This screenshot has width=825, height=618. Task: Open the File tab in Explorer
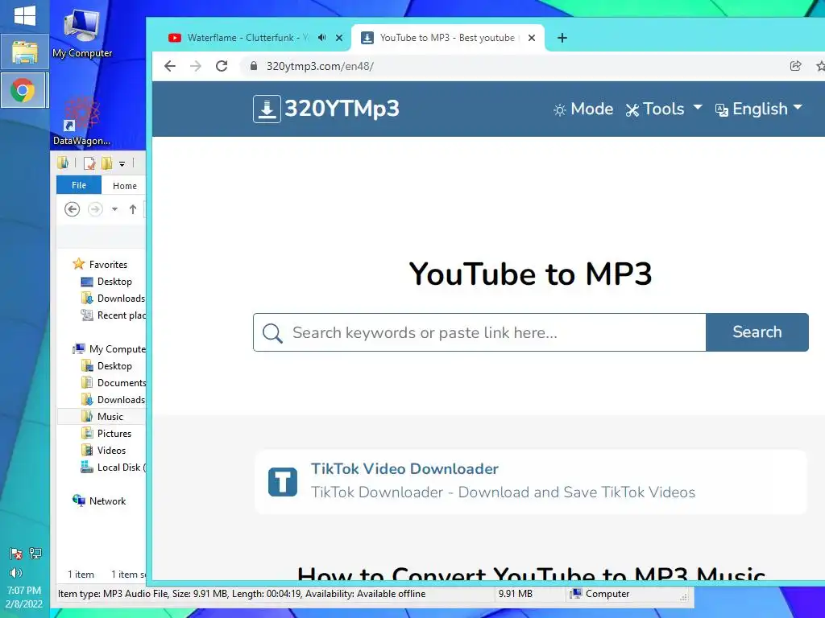pos(79,185)
